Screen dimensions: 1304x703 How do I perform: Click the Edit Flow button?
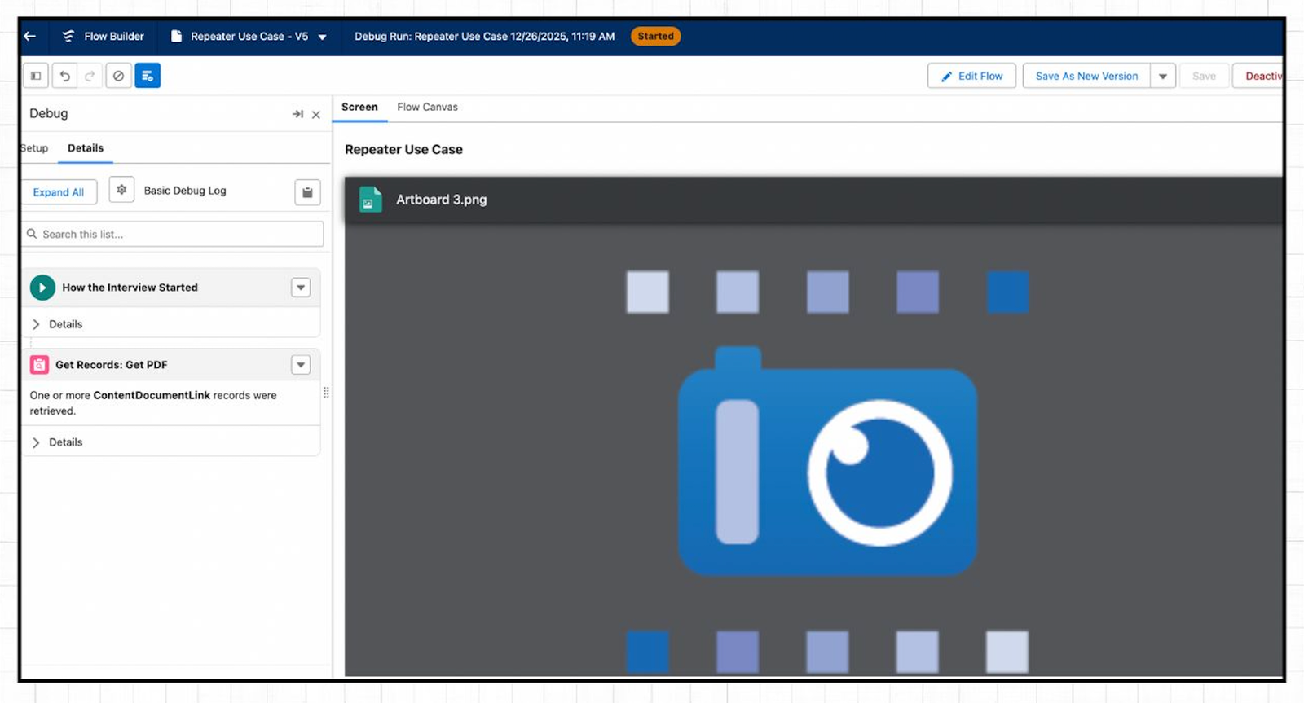971,76
